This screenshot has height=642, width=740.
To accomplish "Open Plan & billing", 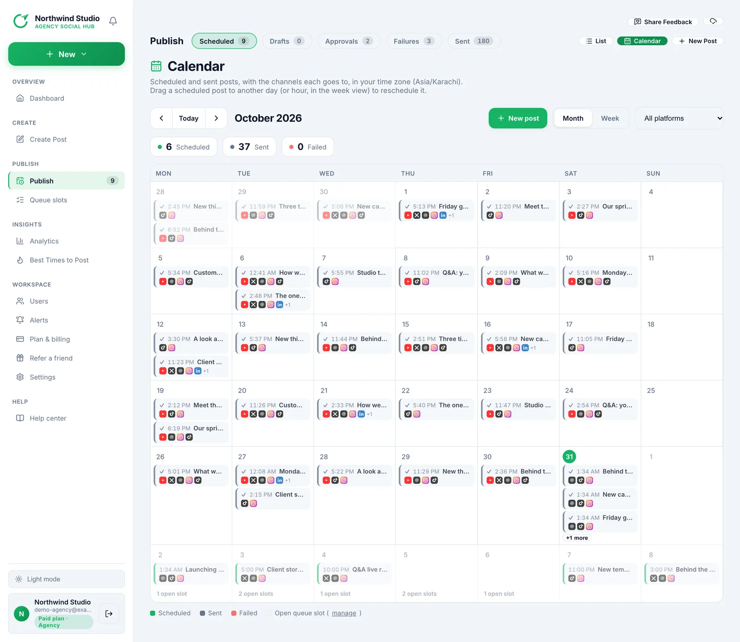I will point(67,339).
